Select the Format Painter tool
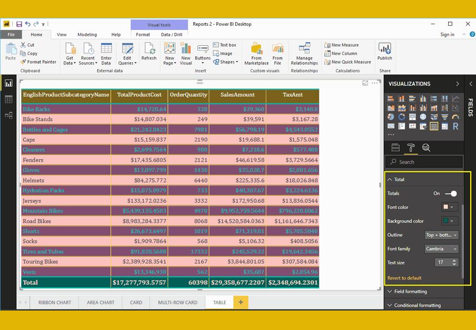Screen dimensions: 476x330 click(38, 62)
